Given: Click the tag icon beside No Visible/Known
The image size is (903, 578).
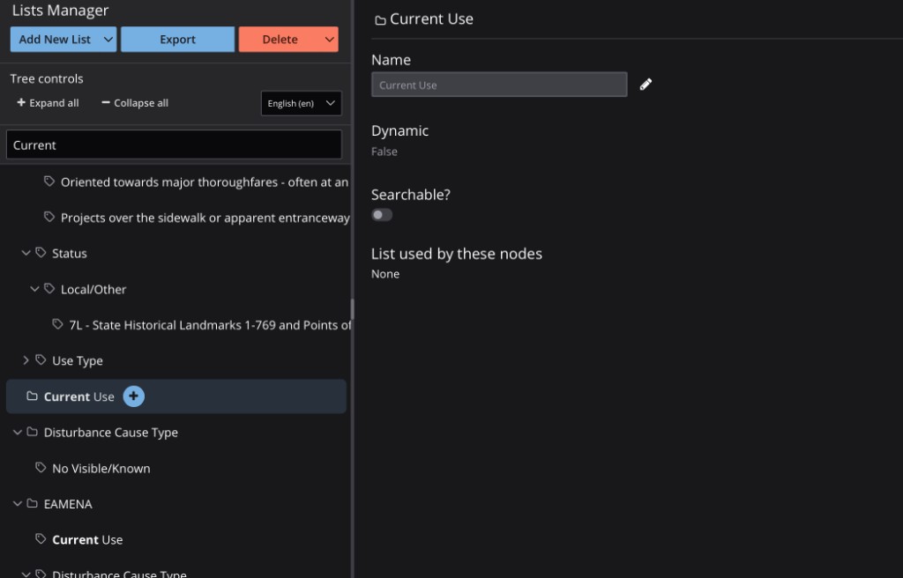Looking at the screenshot, I should click(41, 468).
